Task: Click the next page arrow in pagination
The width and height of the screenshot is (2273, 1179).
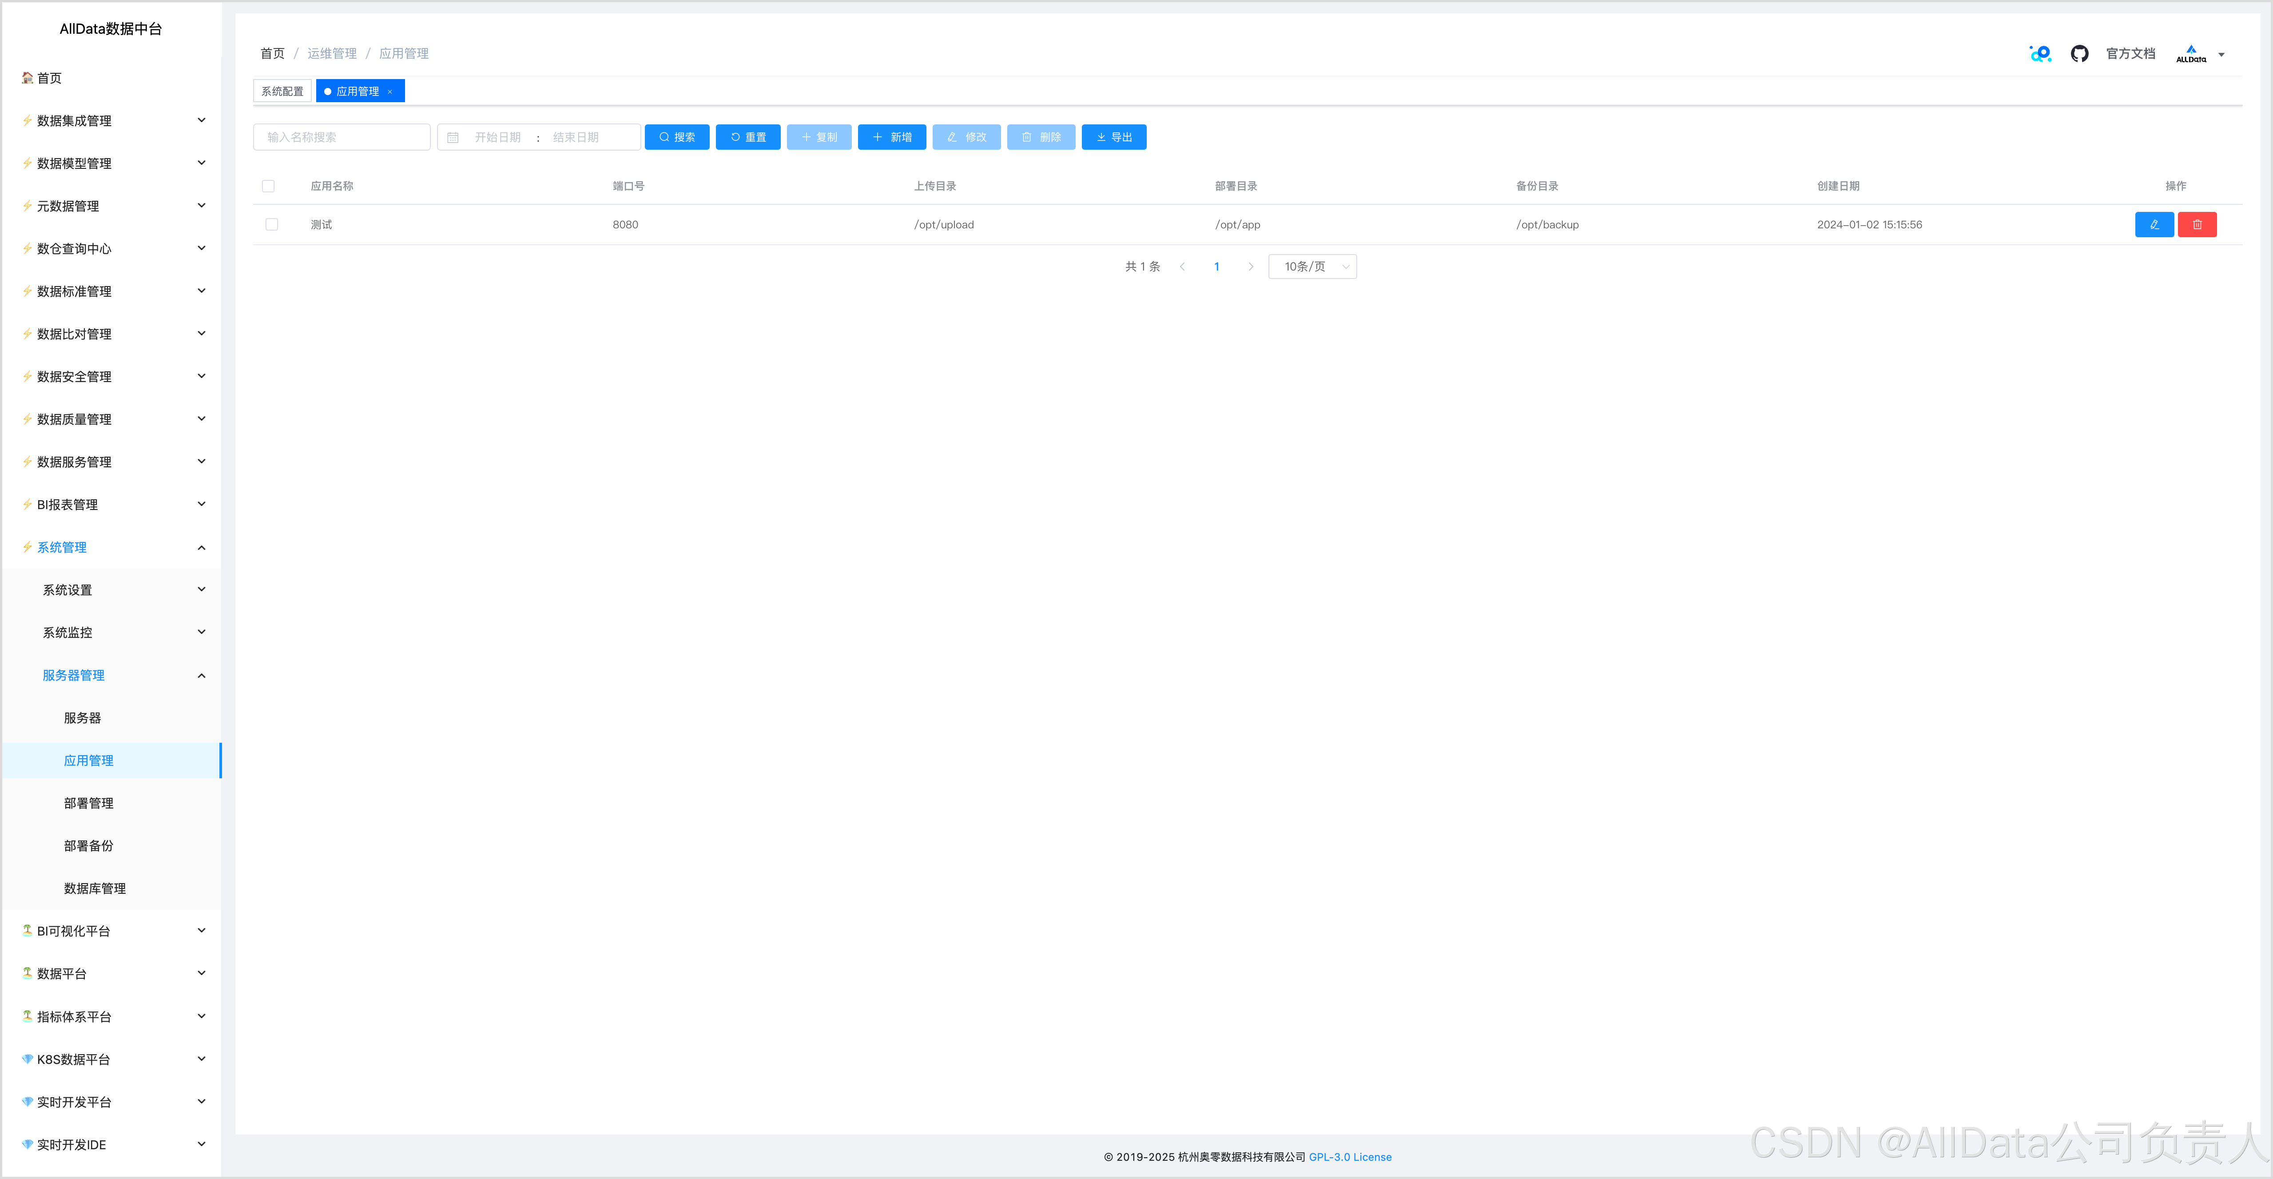Action: tap(1250, 267)
